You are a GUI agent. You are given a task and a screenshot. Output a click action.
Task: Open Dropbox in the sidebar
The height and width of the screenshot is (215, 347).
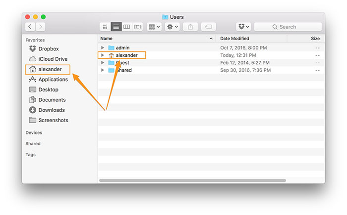[x=44, y=49]
